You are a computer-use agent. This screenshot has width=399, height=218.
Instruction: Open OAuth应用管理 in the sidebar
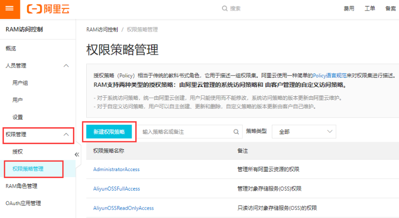point(23,203)
